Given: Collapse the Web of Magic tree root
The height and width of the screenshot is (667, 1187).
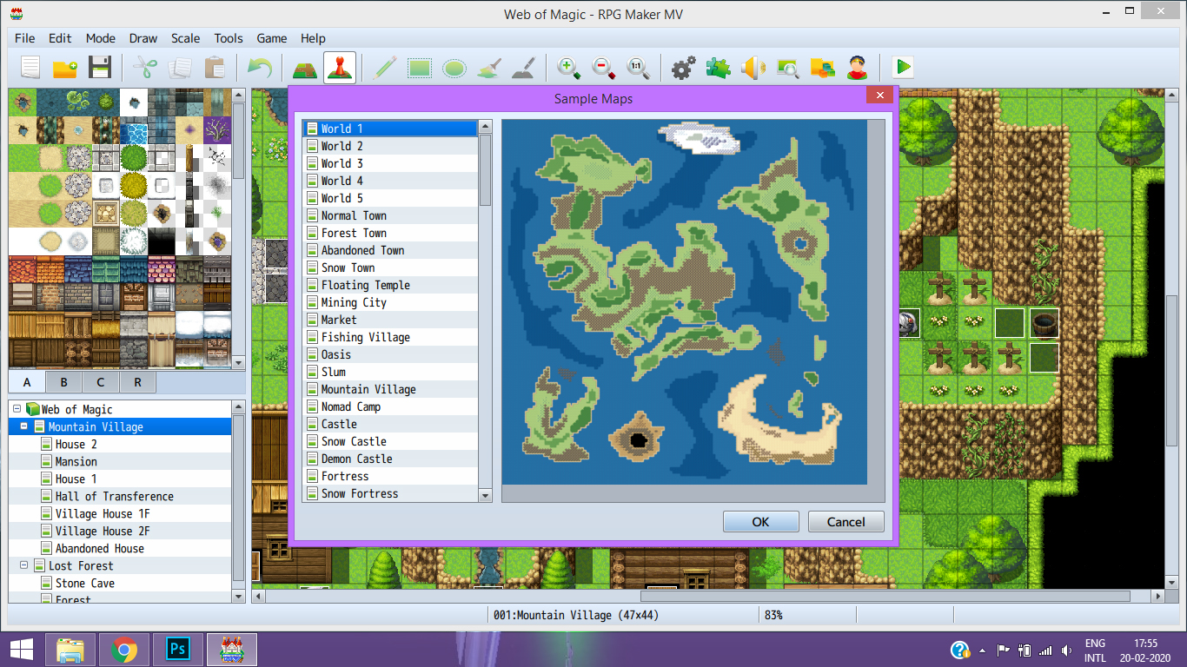Looking at the screenshot, I should coord(17,409).
